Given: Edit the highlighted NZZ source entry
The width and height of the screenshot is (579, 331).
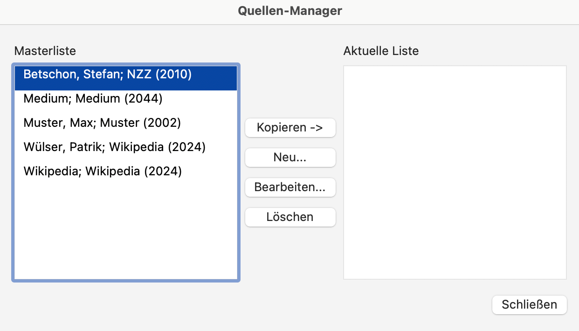Looking at the screenshot, I should (x=290, y=187).
